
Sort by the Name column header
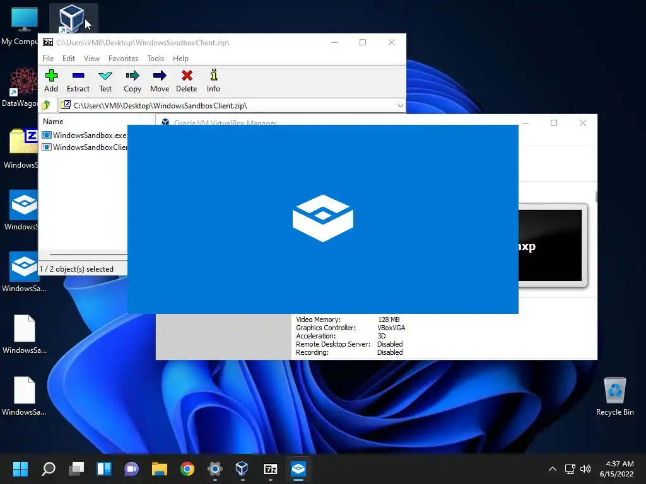[x=53, y=122]
